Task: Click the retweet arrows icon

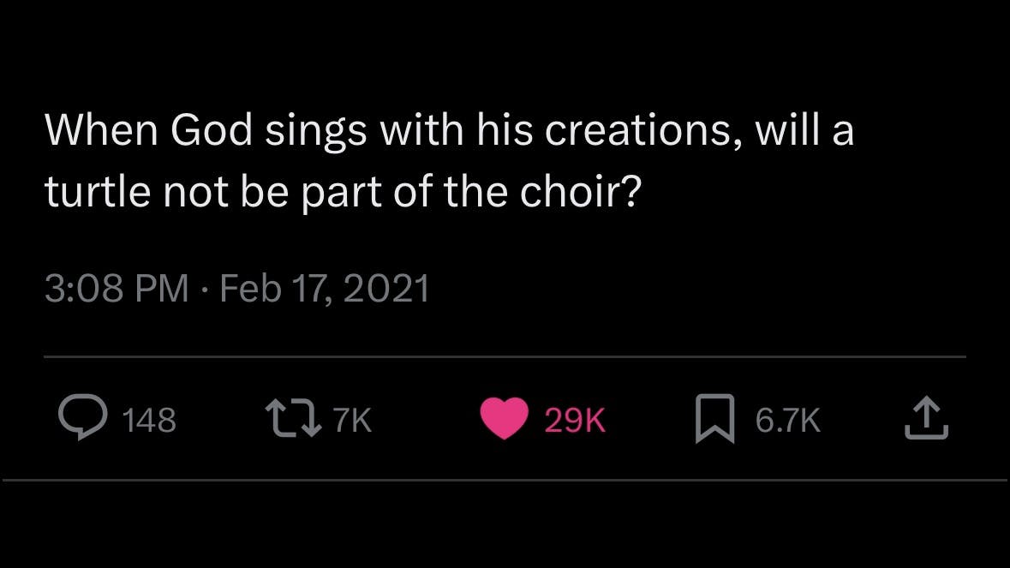Action: (294, 420)
